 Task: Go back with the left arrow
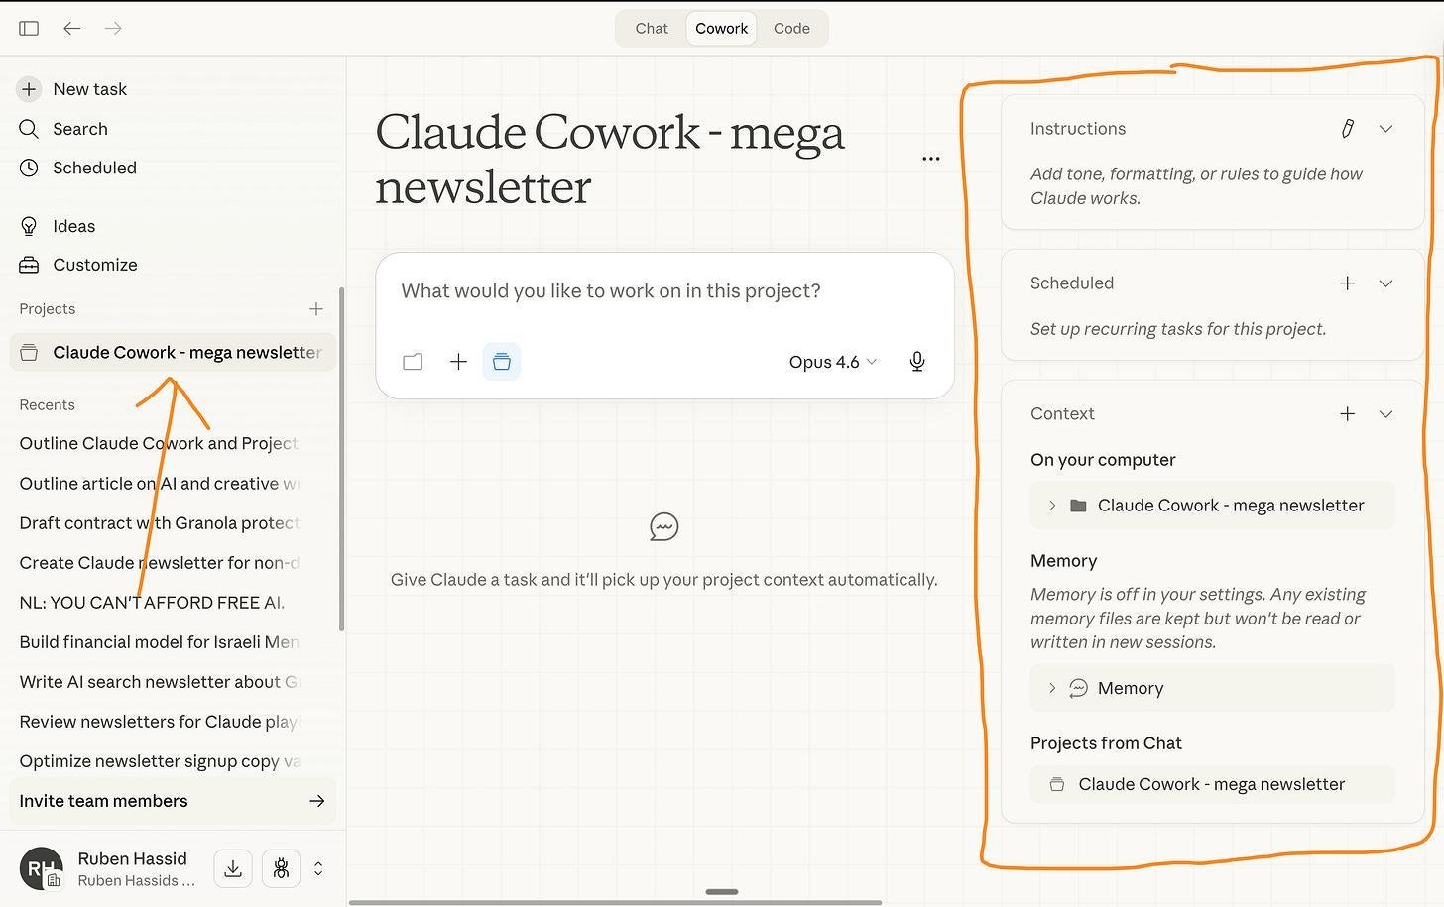coord(71,28)
